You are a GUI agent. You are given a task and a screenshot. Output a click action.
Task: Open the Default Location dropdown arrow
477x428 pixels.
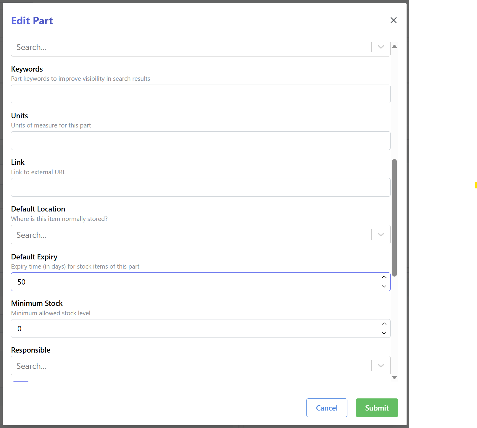381,235
